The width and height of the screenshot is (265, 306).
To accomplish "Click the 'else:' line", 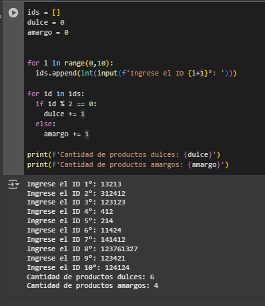I will (45, 124).
